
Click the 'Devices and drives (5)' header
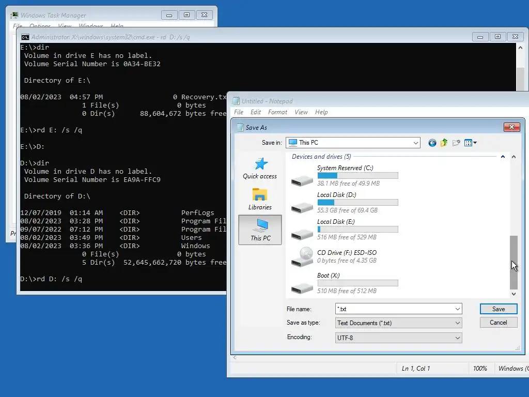[321, 157]
